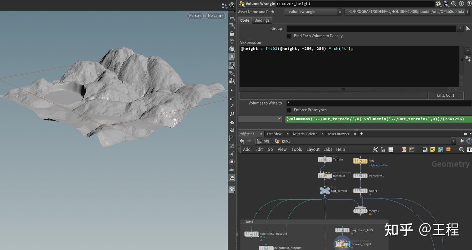
Task: Click the geo1 path breadcrumb
Action: 285,141
